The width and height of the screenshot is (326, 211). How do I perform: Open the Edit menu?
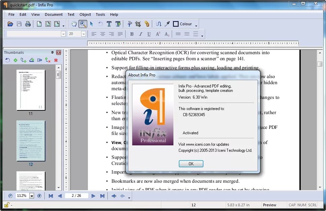click(23, 14)
